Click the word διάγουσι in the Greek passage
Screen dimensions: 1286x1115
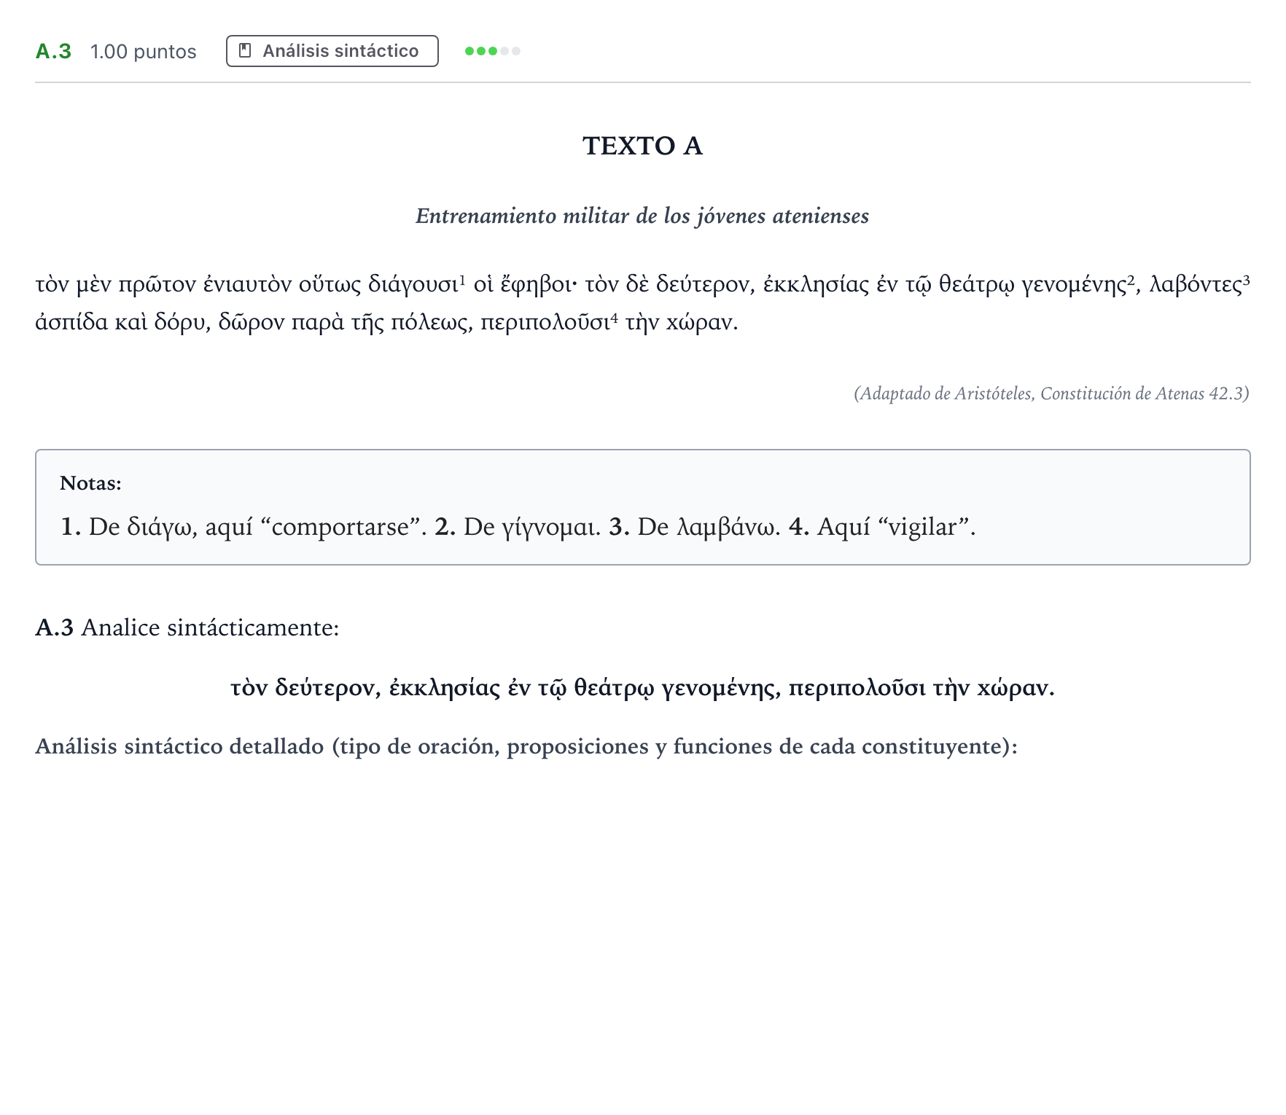(413, 283)
